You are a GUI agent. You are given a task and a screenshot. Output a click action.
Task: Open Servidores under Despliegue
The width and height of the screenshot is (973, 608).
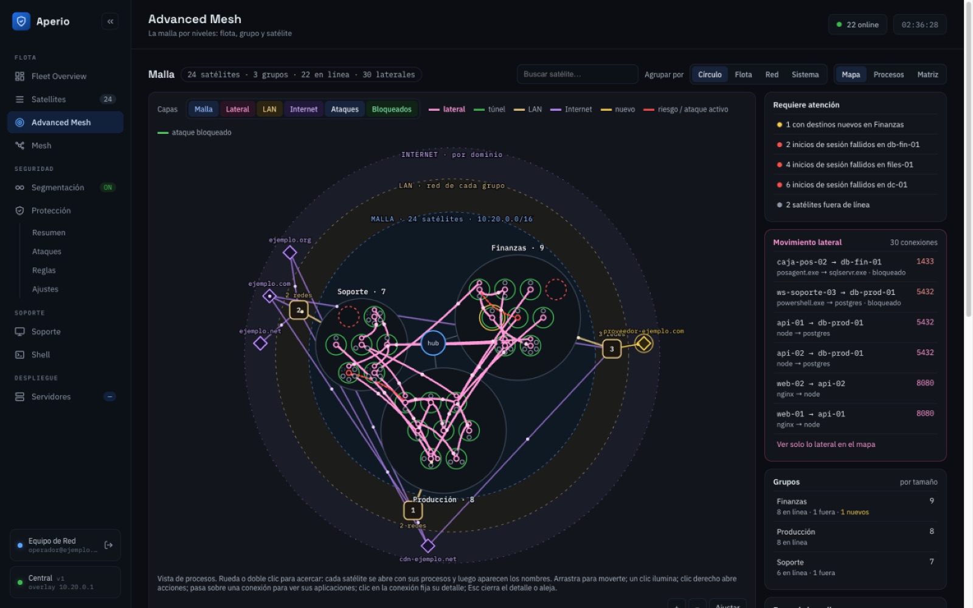[x=65, y=396]
